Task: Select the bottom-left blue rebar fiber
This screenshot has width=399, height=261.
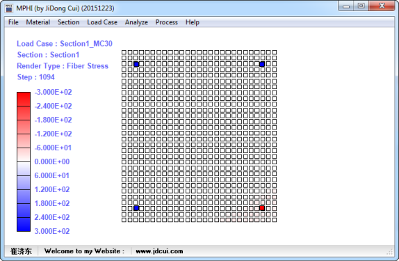Action: [136, 208]
